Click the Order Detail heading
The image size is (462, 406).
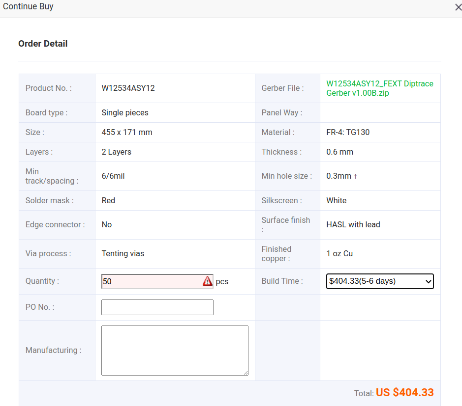coord(43,44)
